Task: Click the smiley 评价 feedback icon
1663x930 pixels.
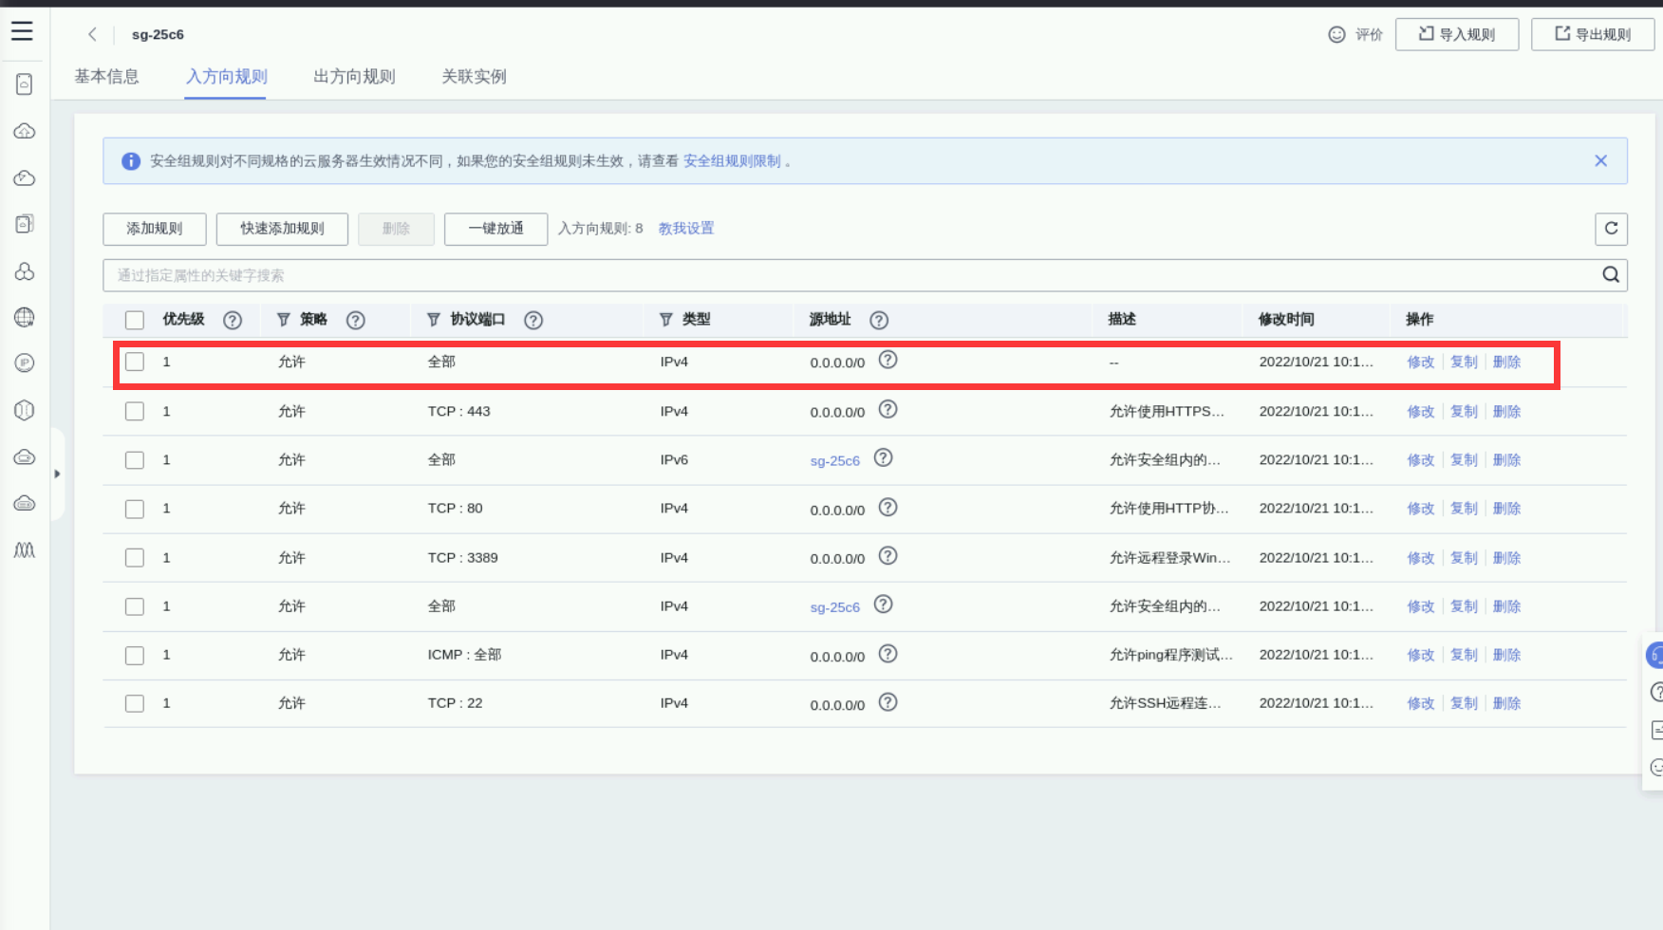Action: click(x=1336, y=35)
